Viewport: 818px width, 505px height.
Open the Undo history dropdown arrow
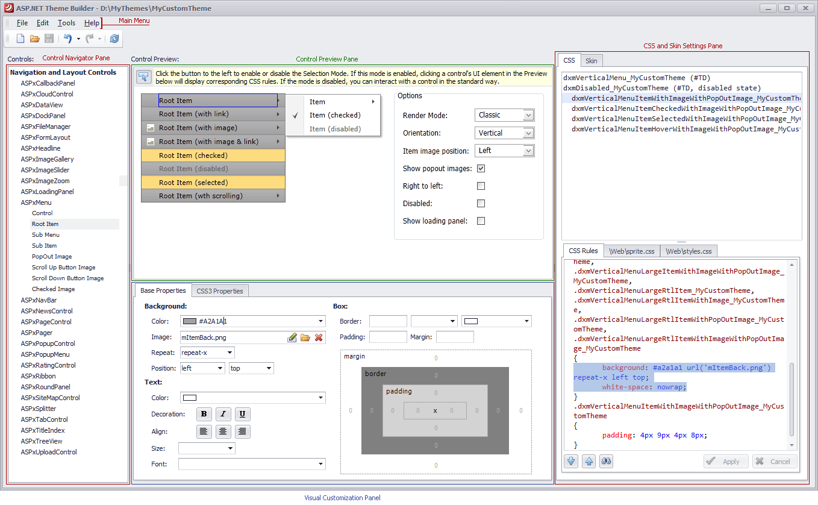tap(78, 39)
